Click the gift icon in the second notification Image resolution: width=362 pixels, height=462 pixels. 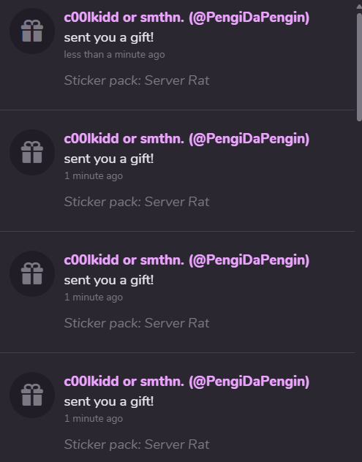(x=32, y=152)
